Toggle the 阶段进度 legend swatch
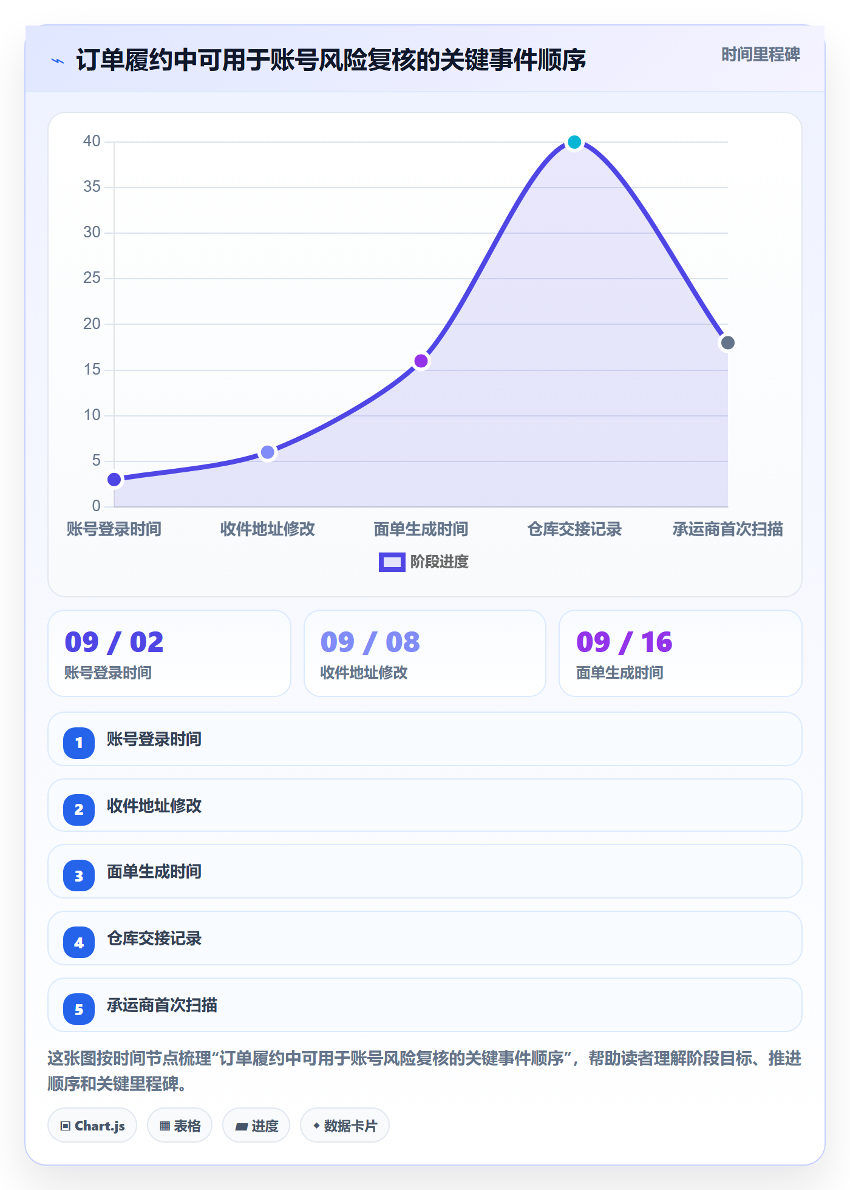The image size is (850, 1190). (392, 562)
